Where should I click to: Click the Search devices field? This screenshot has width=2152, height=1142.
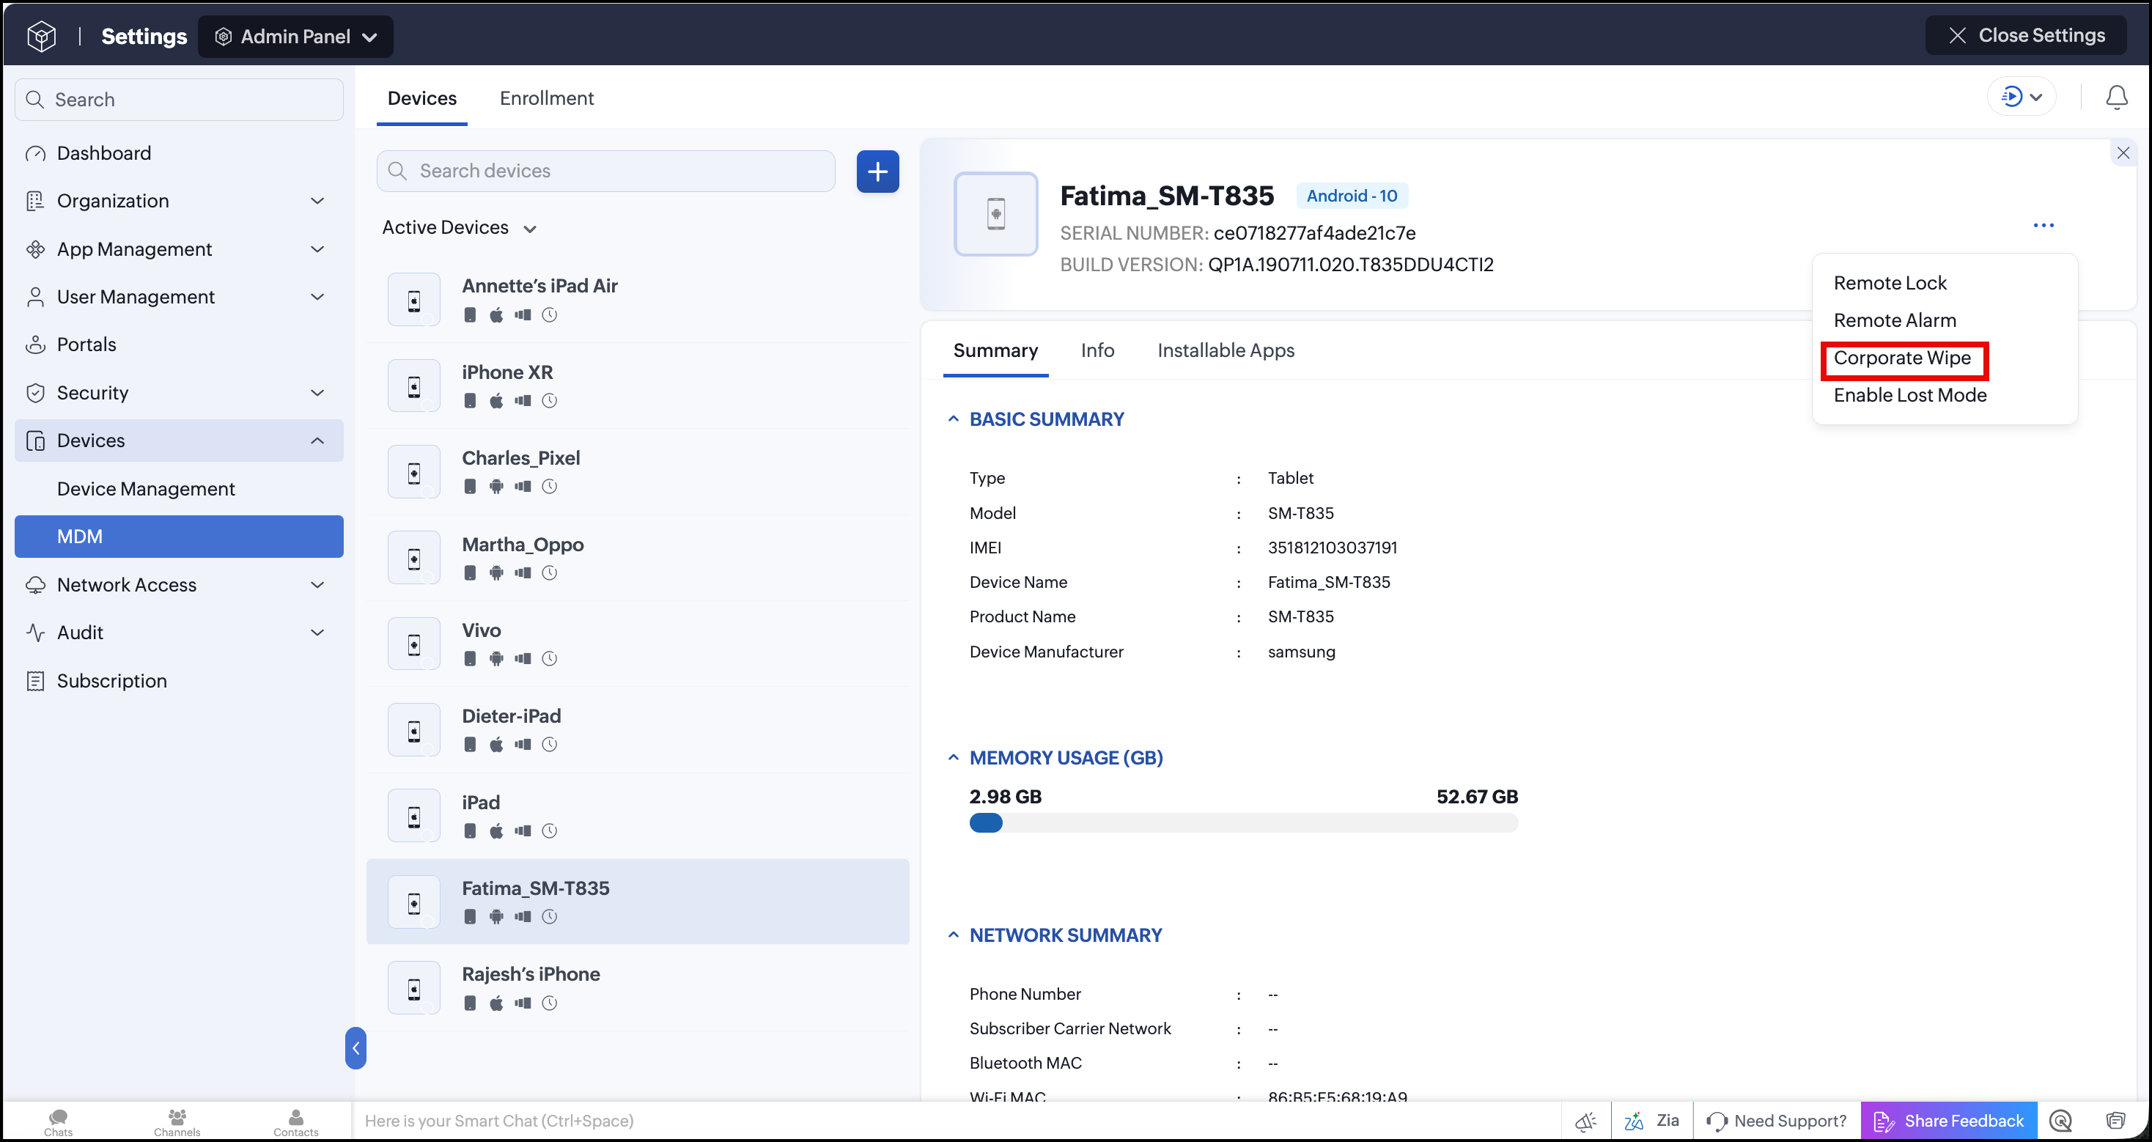point(605,172)
